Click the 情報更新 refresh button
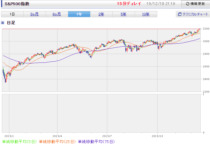The image size is (210, 145). pos(195,4)
